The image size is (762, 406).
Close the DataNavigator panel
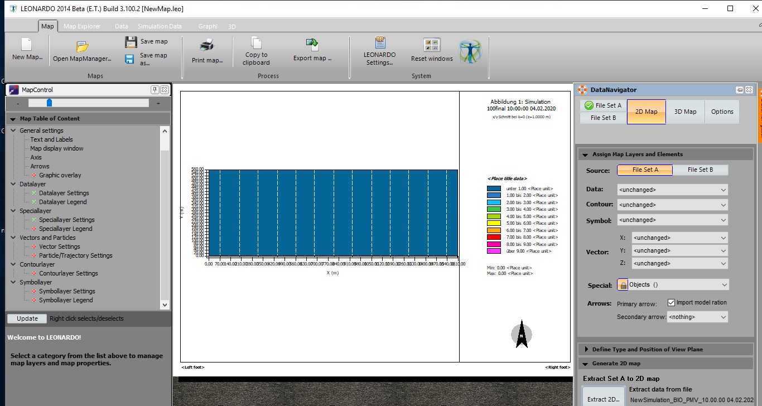click(749, 90)
